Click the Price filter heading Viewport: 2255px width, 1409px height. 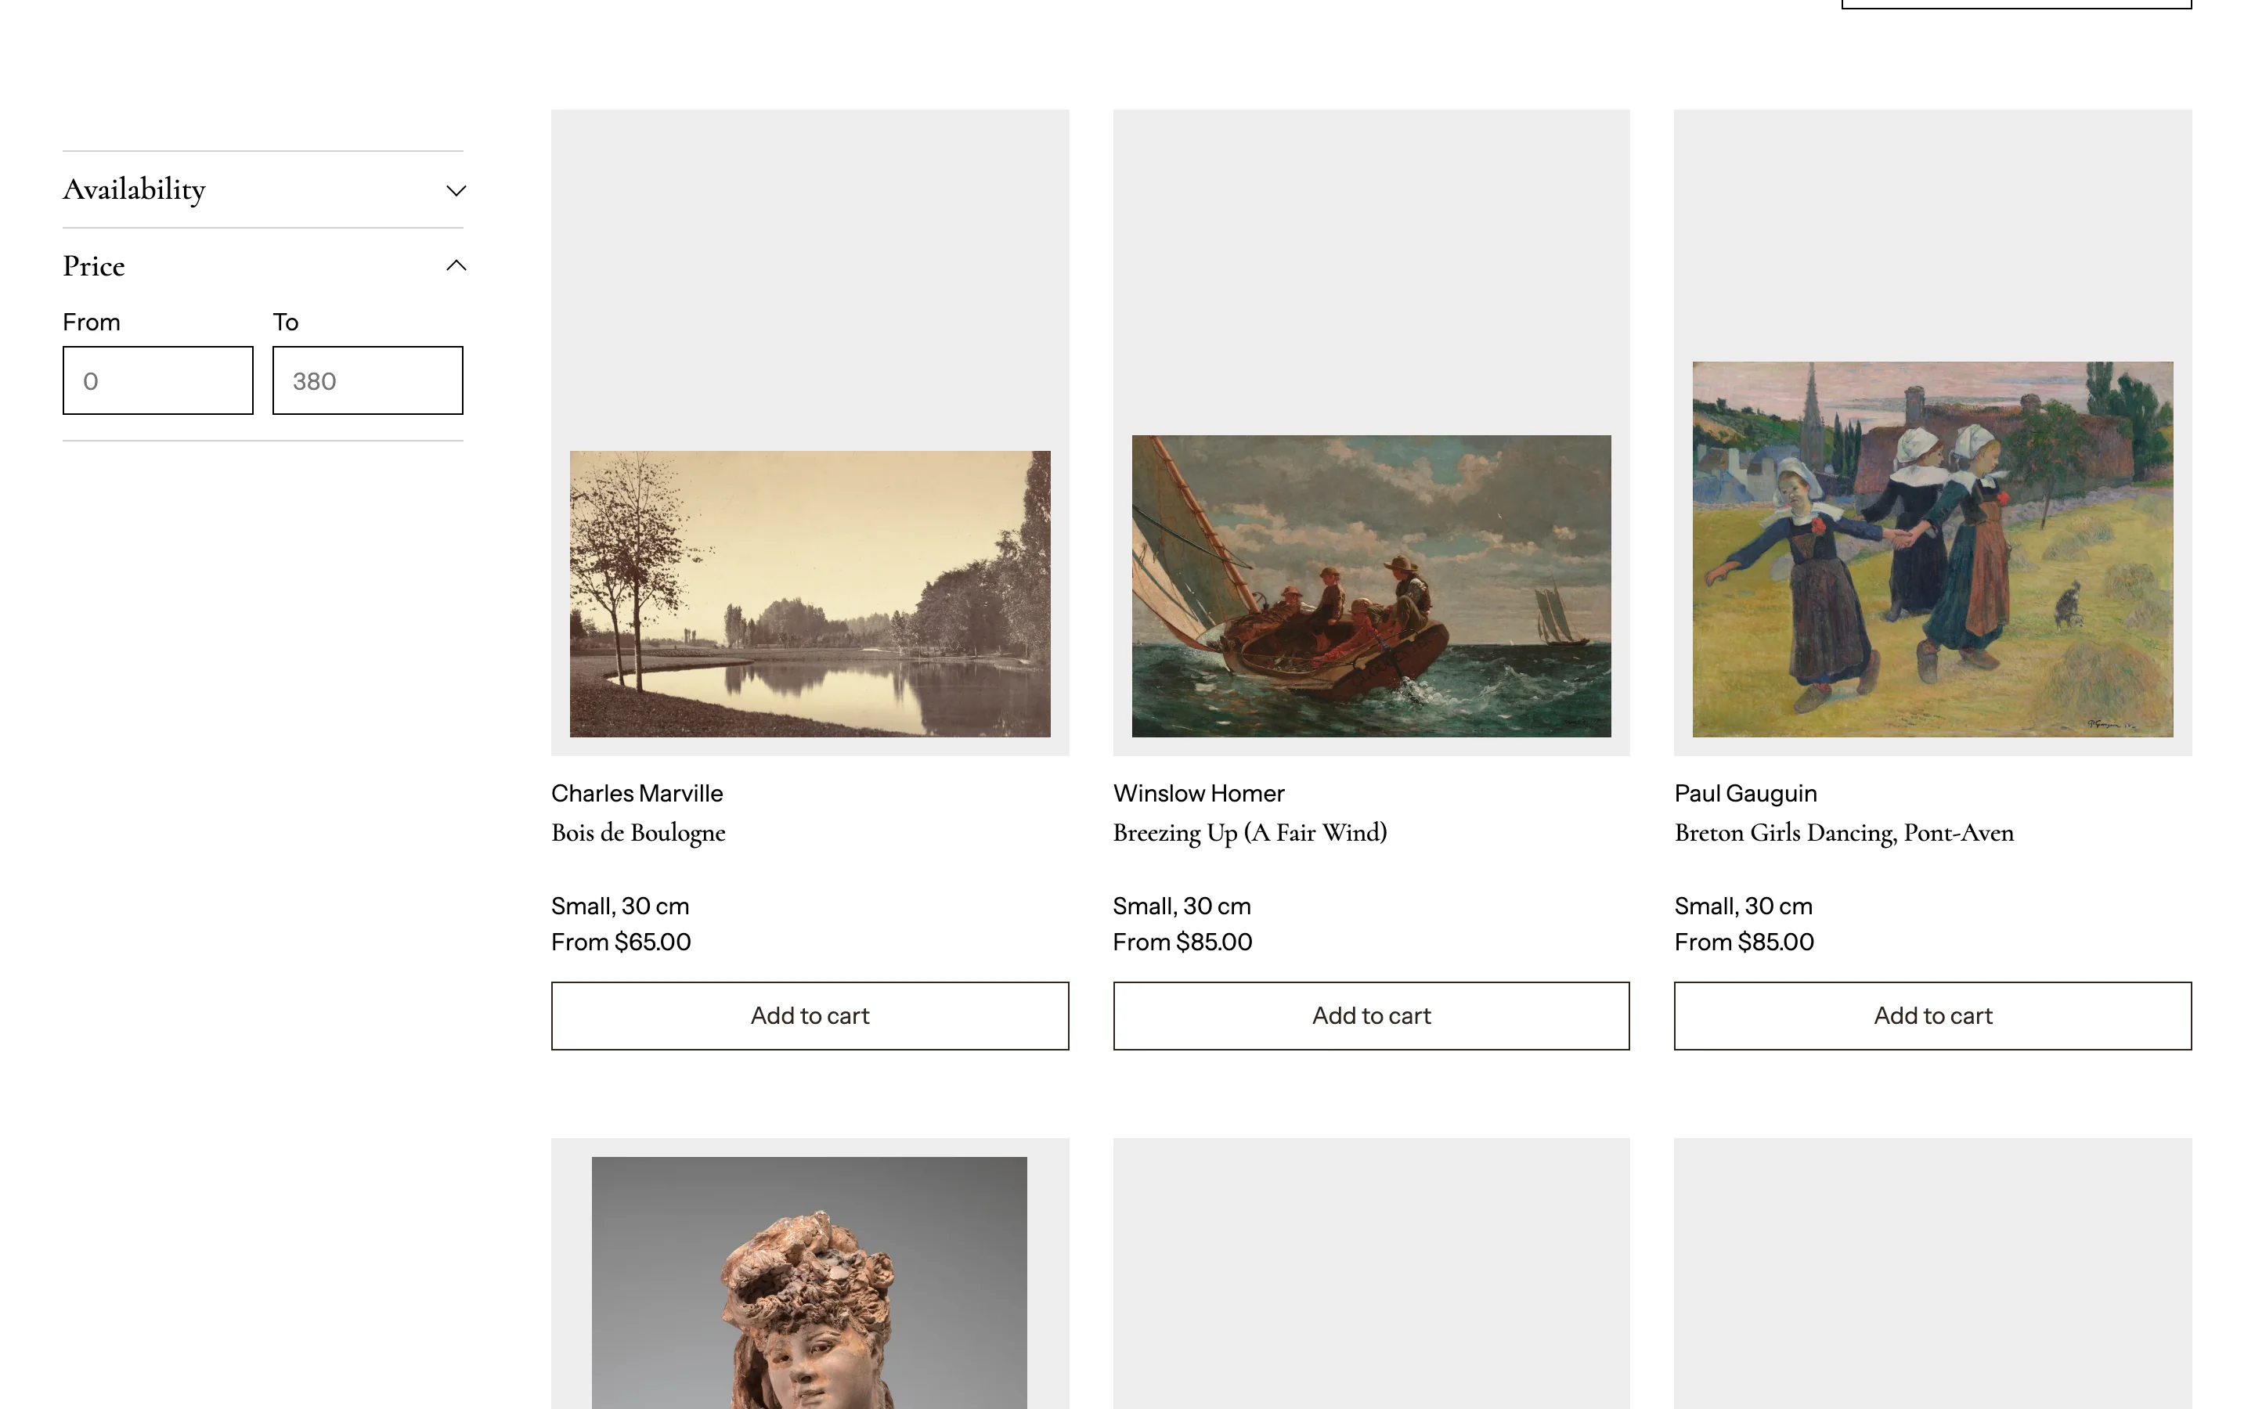coord(93,266)
